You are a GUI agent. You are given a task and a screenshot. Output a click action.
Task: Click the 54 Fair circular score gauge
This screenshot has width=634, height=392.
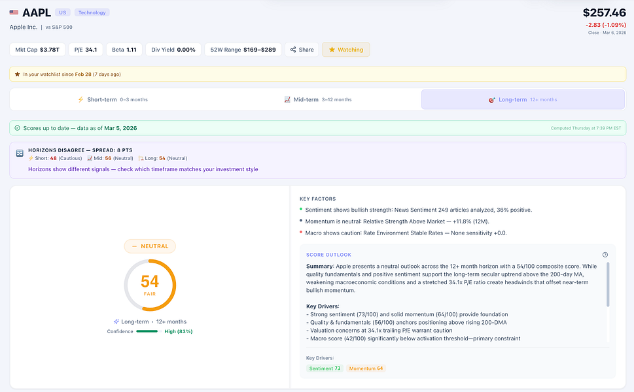coord(150,285)
